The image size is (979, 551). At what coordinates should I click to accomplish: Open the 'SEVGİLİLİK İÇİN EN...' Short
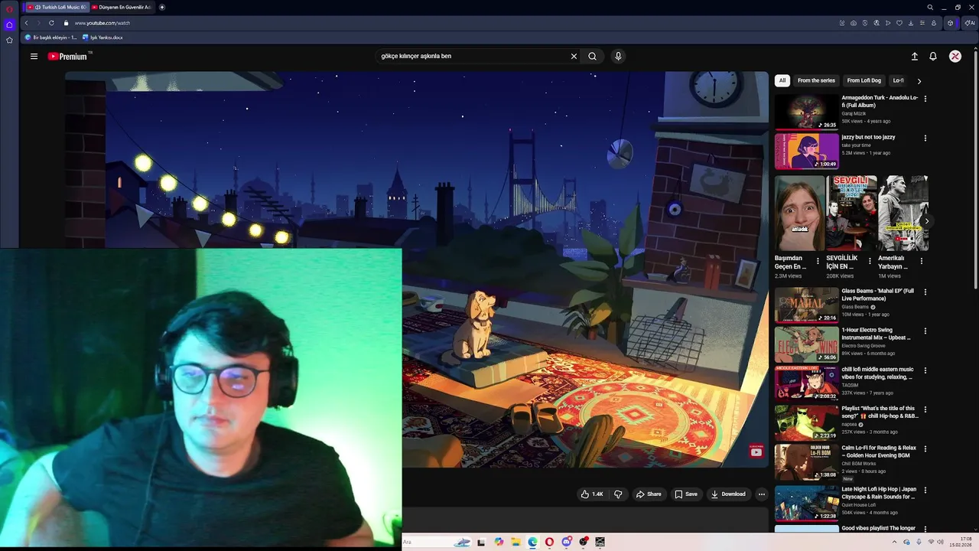[x=851, y=214]
